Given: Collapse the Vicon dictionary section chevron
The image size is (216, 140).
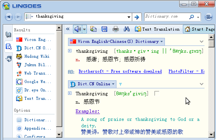Looking at the screenshot, I should click(201, 42).
